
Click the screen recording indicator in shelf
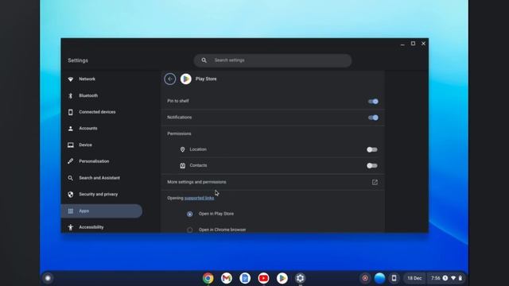pyautogui.click(x=365, y=278)
